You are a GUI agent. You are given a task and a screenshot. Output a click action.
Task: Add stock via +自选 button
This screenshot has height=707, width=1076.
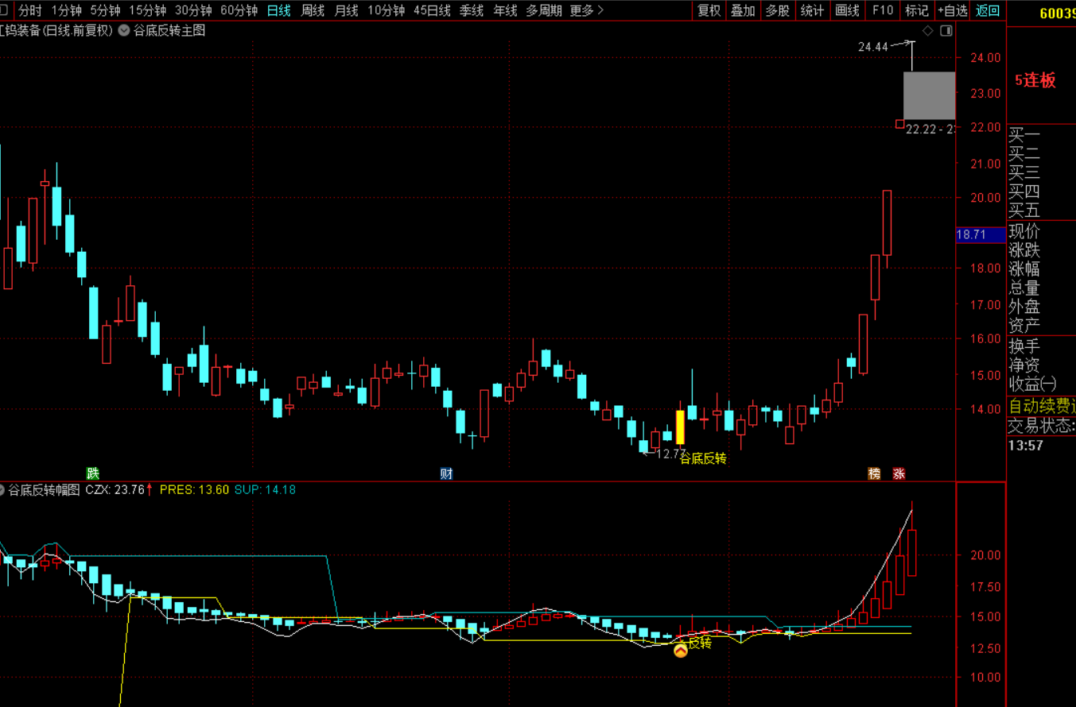[953, 10]
